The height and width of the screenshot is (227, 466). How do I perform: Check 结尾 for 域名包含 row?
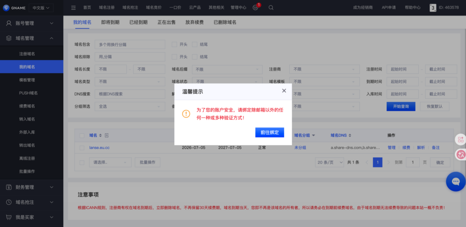pos(195,45)
